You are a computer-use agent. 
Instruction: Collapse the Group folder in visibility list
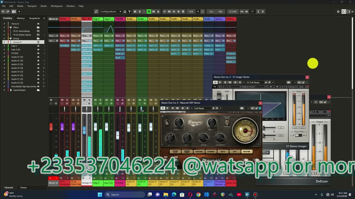[11, 38]
